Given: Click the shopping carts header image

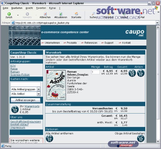Looking at the screenshot, I should [x=25, y=35].
